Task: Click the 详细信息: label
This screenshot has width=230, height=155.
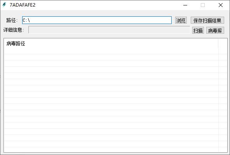Action: coord(14,30)
